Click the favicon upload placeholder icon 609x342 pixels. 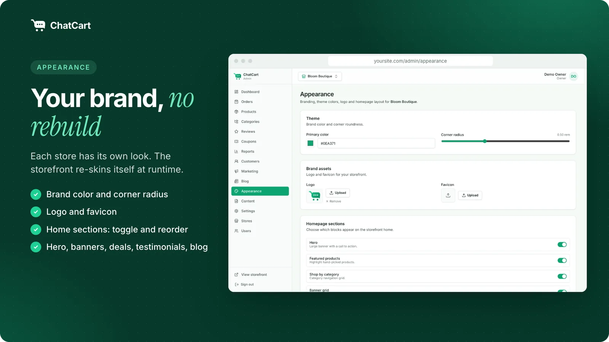pos(448,195)
